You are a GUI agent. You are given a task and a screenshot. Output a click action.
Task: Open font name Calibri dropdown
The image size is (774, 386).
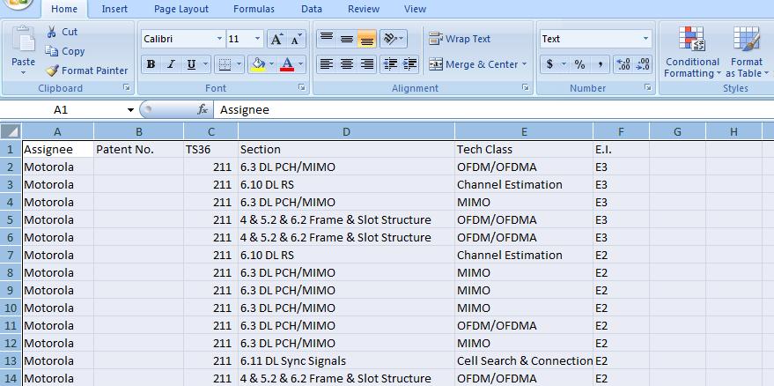click(219, 39)
